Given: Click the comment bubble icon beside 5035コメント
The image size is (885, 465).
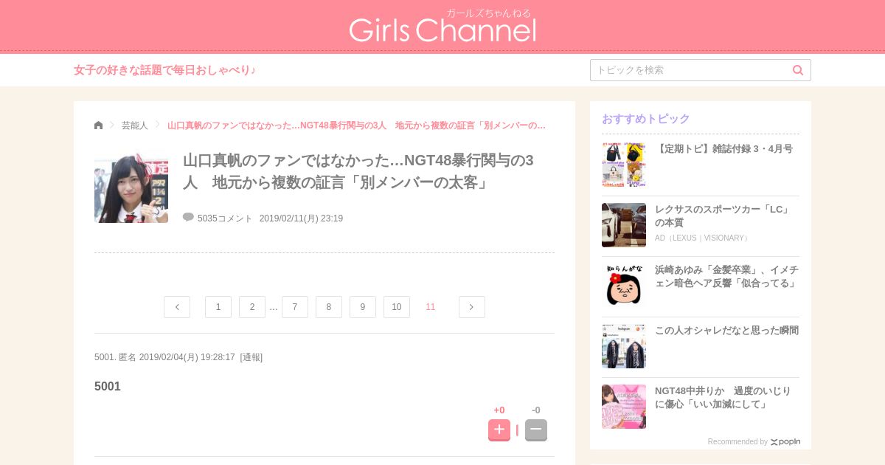Looking at the screenshot, I should (x=188, y=217).
